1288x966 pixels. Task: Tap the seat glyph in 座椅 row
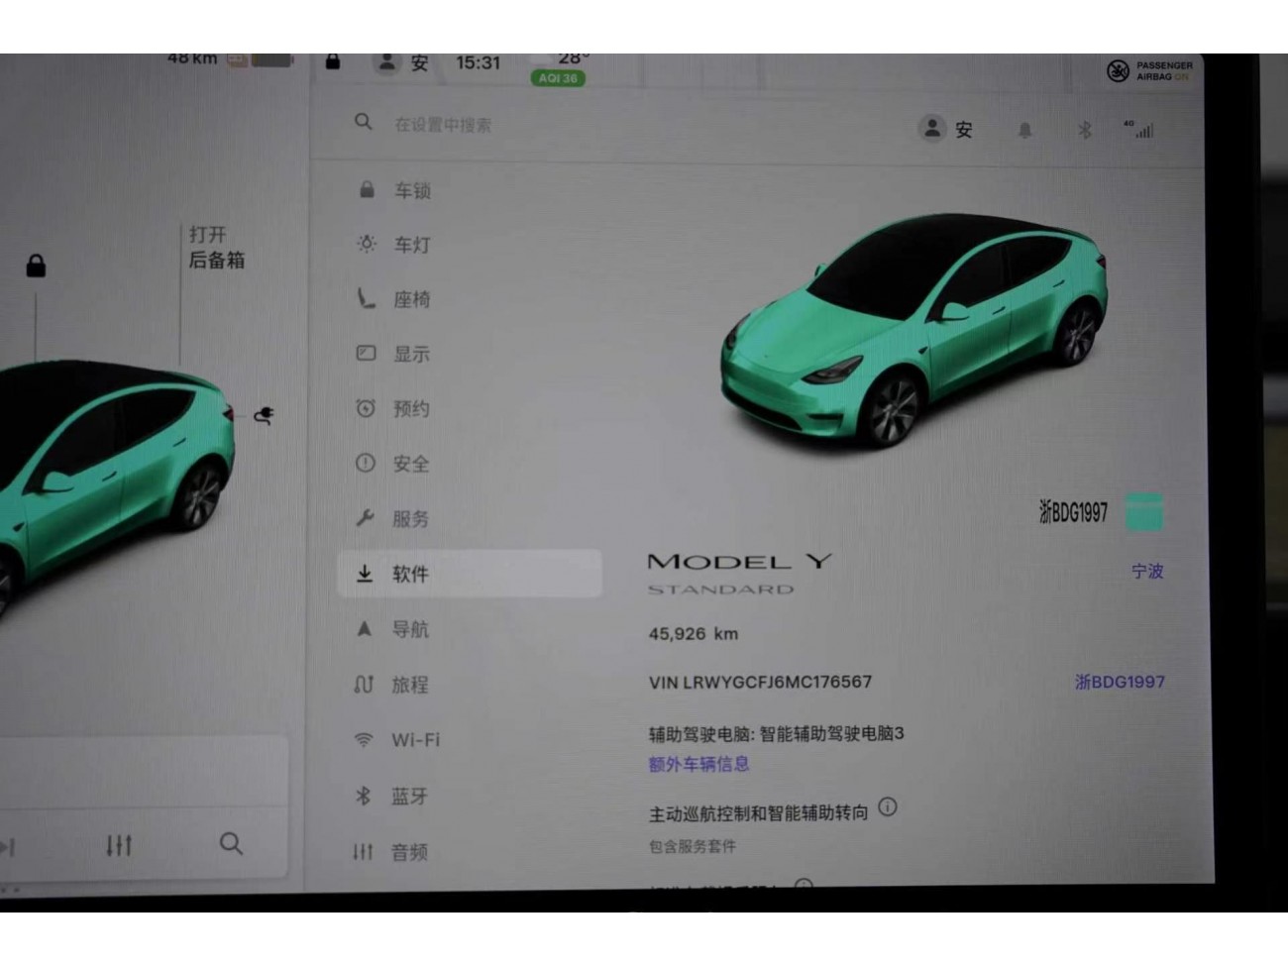[x=367, y=297]
